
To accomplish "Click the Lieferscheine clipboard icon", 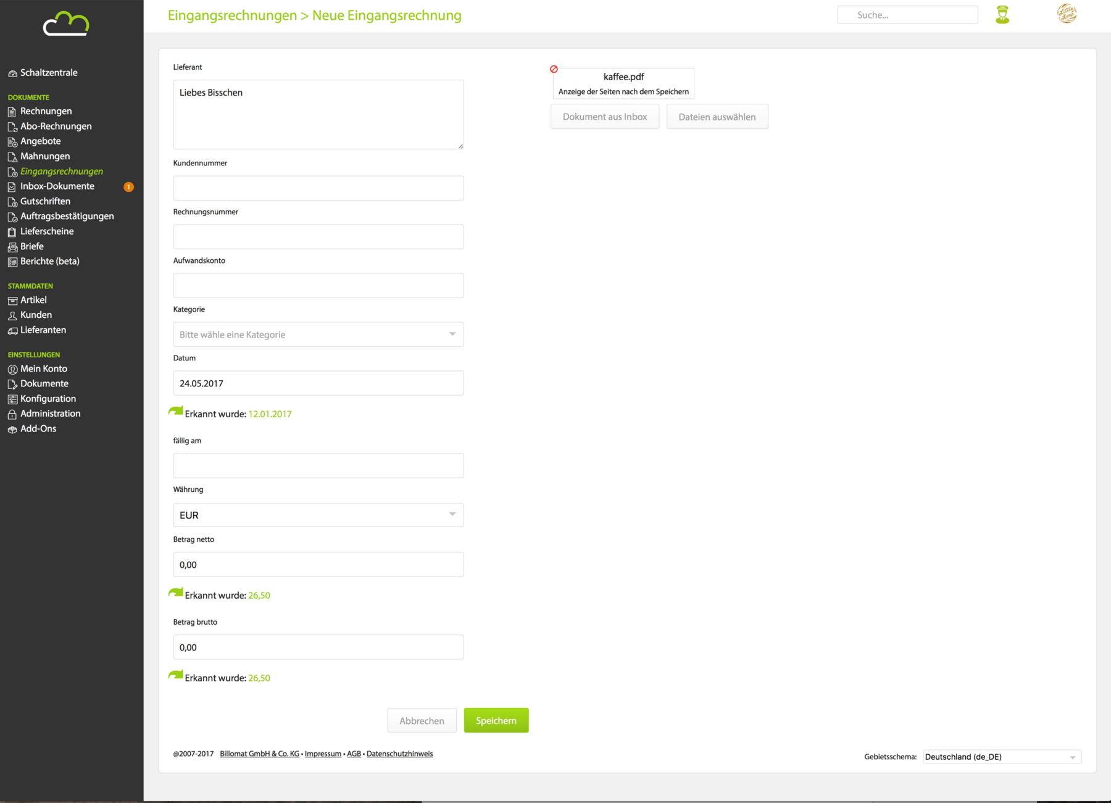I will click(x=12, y=232).
